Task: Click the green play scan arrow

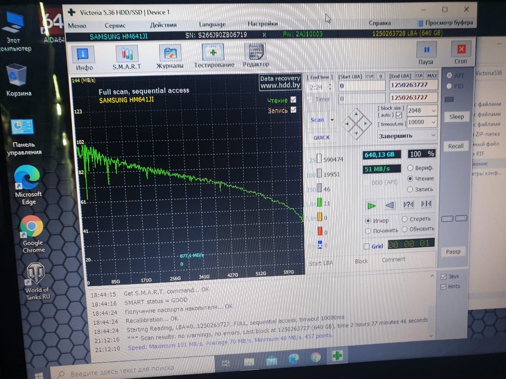Action: point(371,206)
